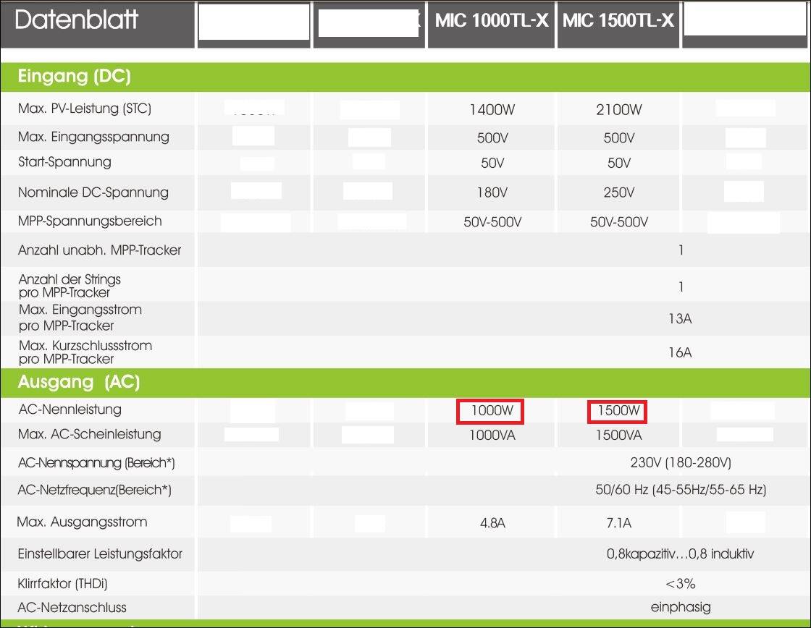Click the Anzahl unabh. MPP-Tracker label
Screen dimensions: 811x628
tap(100, 250)
